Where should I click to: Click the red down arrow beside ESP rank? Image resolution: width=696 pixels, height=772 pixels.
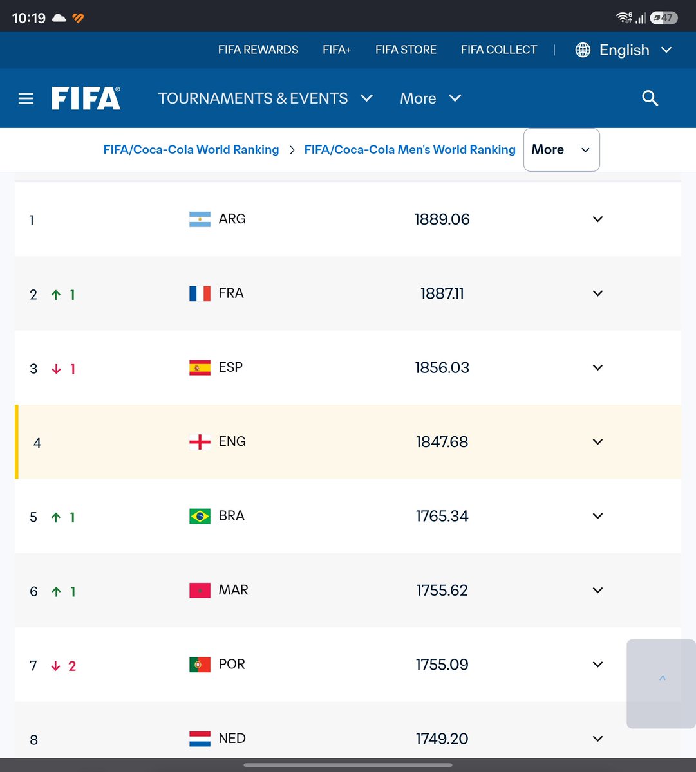coord(56,369)
